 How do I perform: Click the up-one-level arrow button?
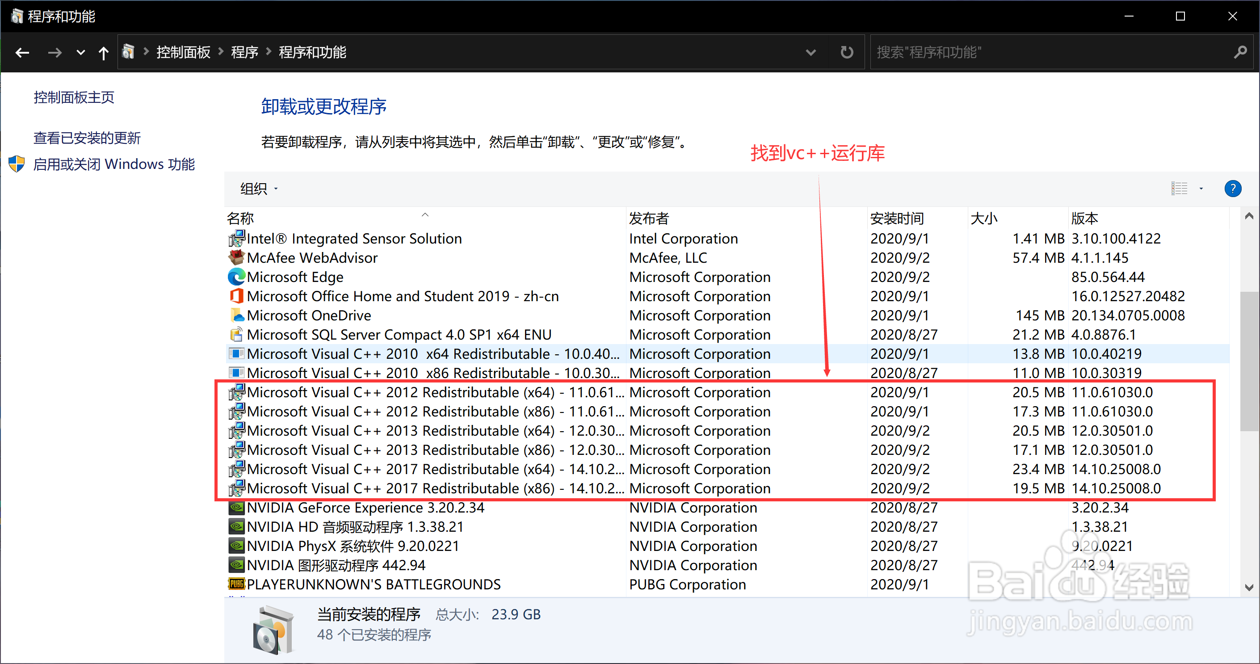click(104, 52)
